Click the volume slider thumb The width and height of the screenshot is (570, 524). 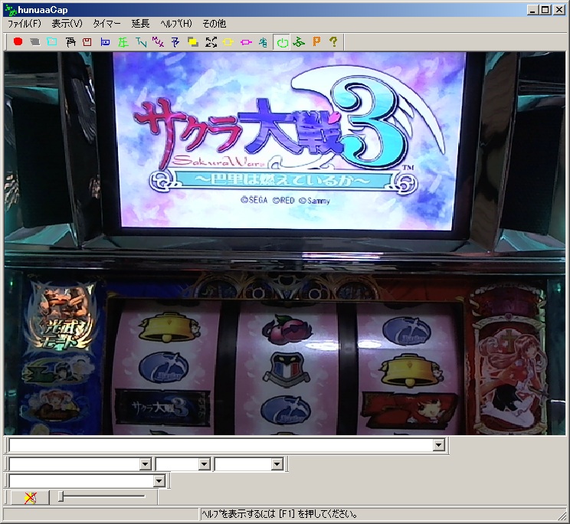point(61,496)
